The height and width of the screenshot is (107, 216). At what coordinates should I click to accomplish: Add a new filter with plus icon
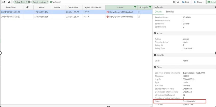pos(51,2)
